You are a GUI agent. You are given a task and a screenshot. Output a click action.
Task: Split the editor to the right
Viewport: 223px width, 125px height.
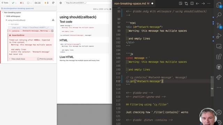click(192, 3)
